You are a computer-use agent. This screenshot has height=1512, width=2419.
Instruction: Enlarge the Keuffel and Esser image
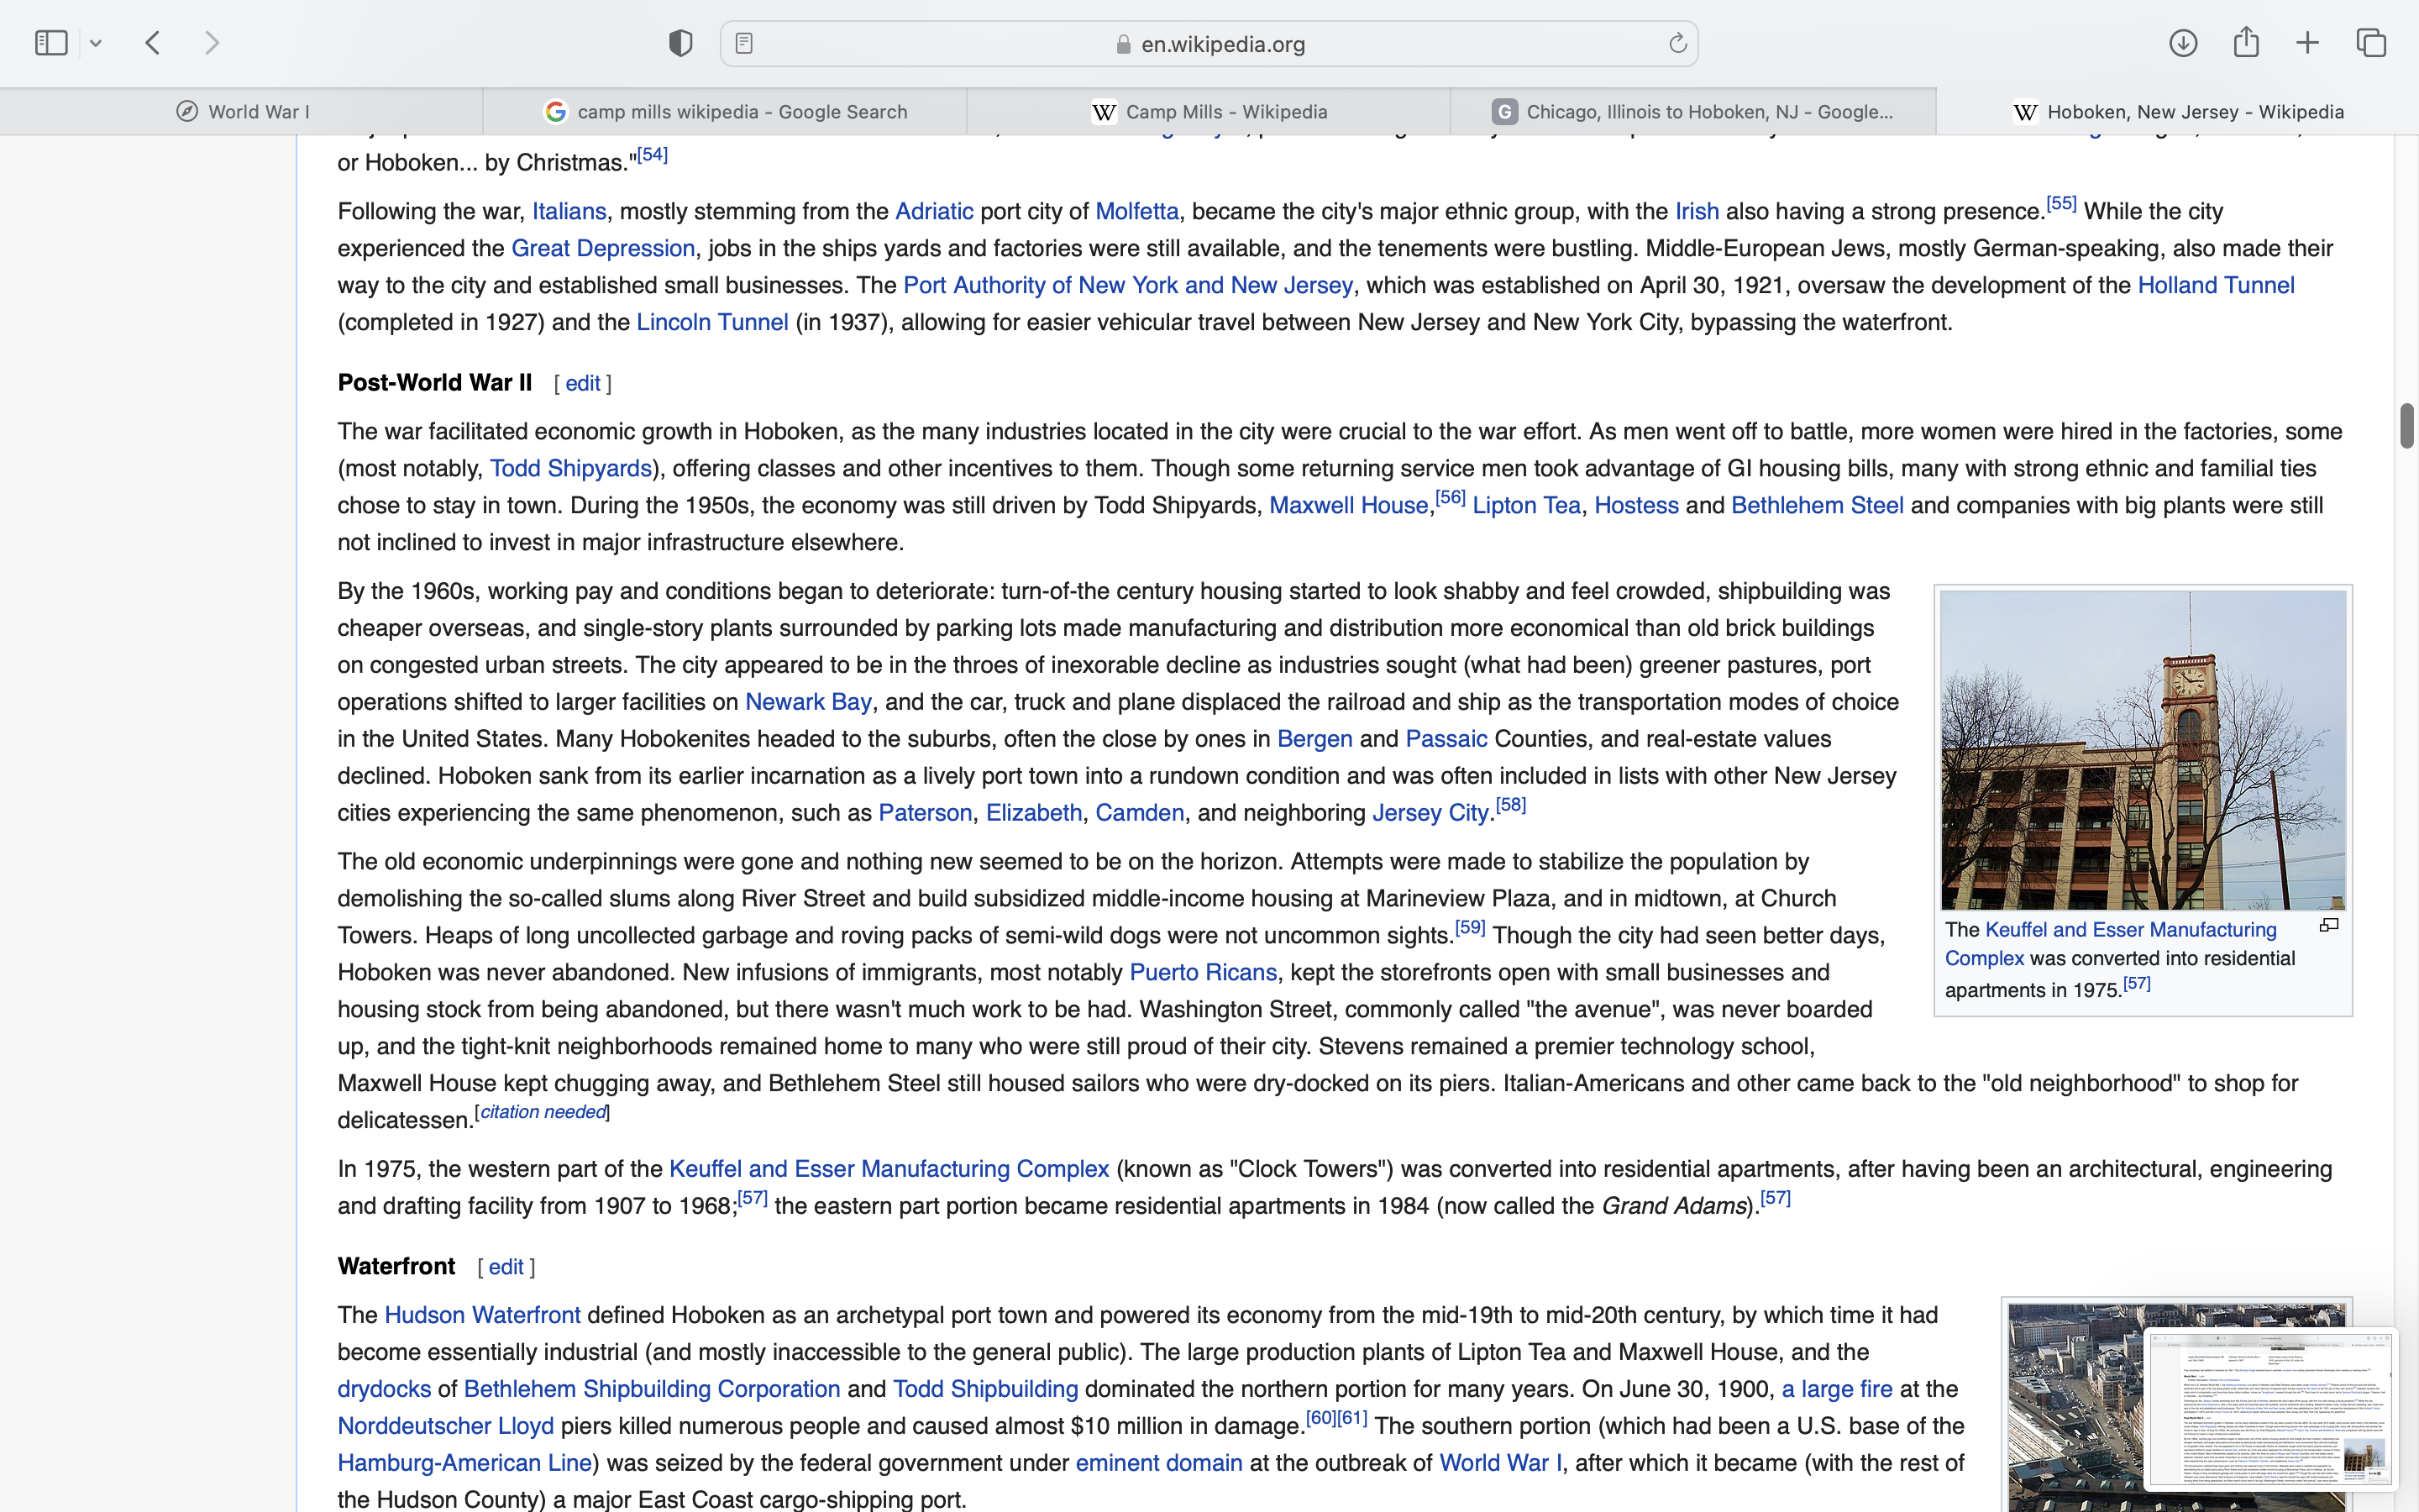(2329, 926)
